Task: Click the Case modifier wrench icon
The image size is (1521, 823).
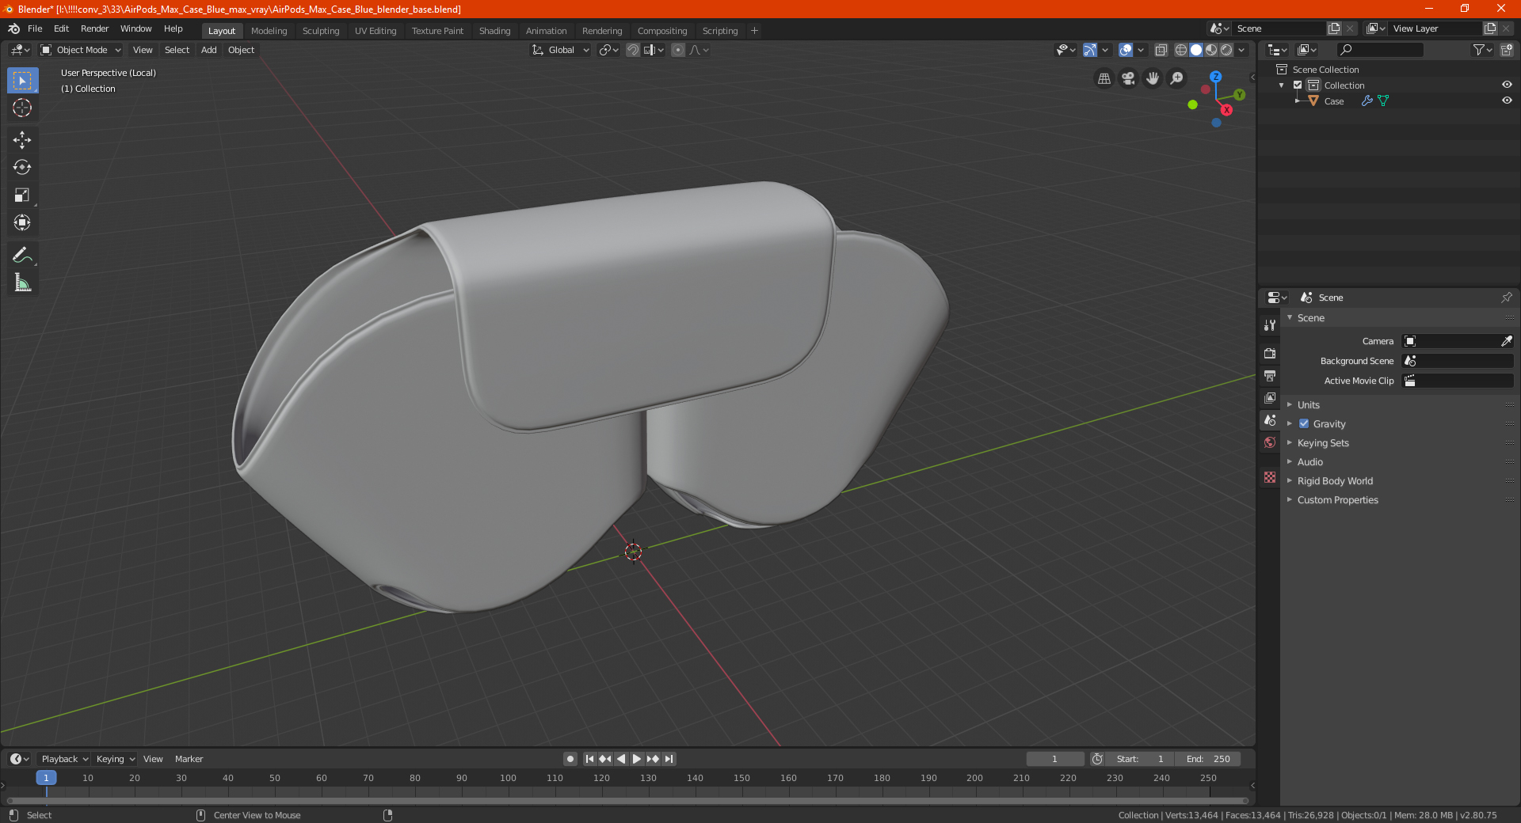Action: [1367, 101]
